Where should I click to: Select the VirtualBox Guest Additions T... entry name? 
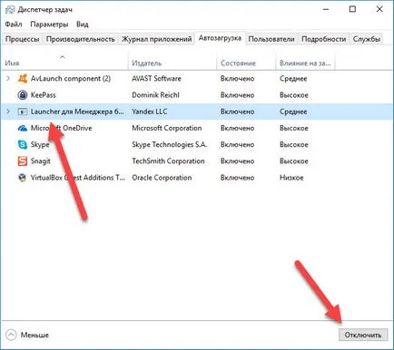click(x=78, y=178)
